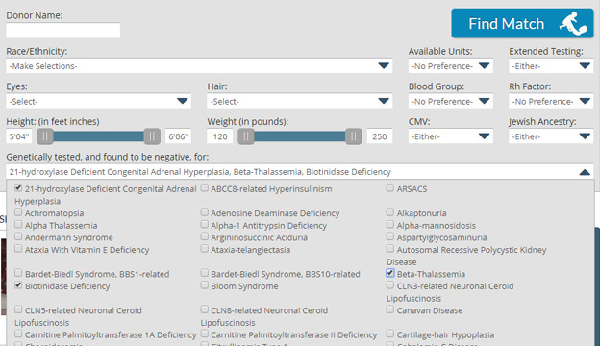Viewport: 600px width, 346px height.
Task: Open the Extended Testing dropdown
Action: click(551, 65)
